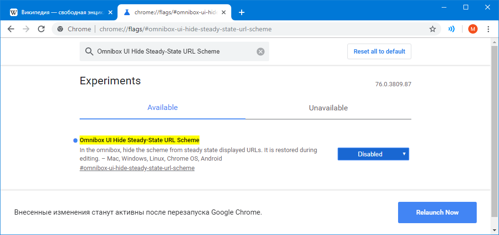Go back with the back arrow
Image resolution: width=499 pixels, height=235 pixels.
point(11,29)
